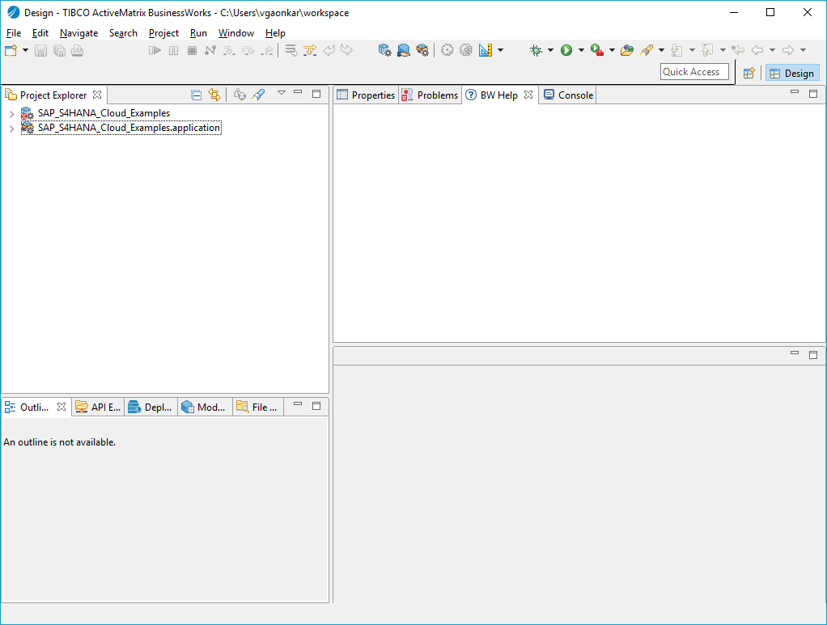Screen dimensions: 827x625
Task: Toggle Link with Editor in Project Explorer
Action: click(214, 95)
